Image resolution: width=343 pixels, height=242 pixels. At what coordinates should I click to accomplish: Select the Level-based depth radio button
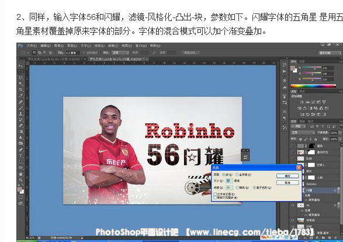[254, 187]
